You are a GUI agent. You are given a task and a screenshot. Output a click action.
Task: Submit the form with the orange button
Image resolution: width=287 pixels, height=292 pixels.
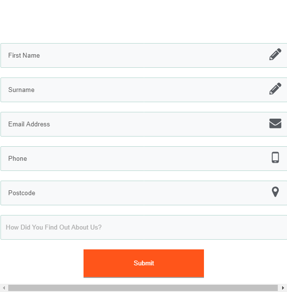click(x=144, y=263)
